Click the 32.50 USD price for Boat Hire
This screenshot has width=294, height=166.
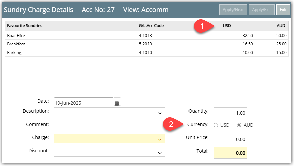coord(248,36)
